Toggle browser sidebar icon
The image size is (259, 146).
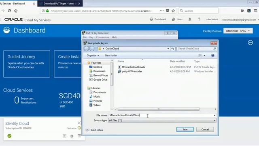[255, 11]
